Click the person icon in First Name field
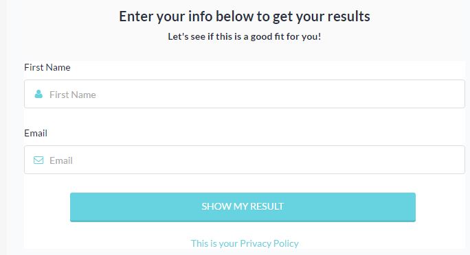Viewport: 470px width, 255px height. 38,94
